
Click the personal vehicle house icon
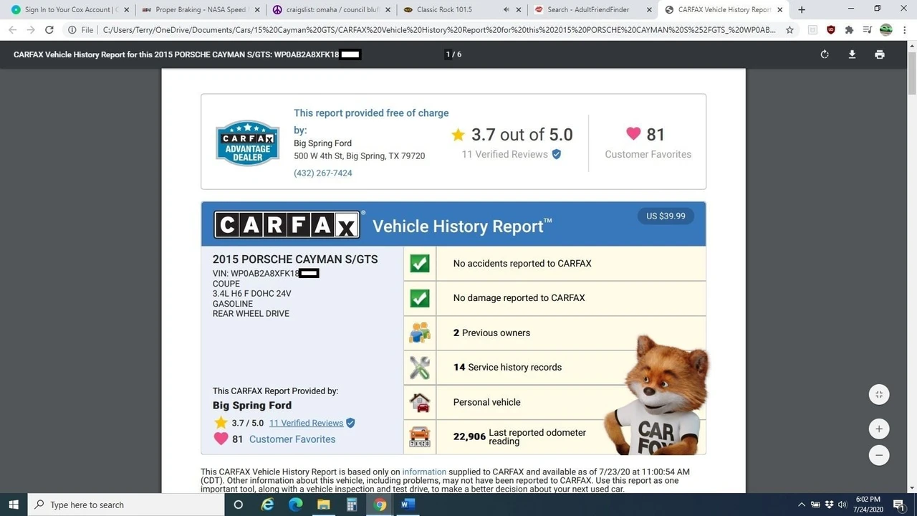pos(420,402)
